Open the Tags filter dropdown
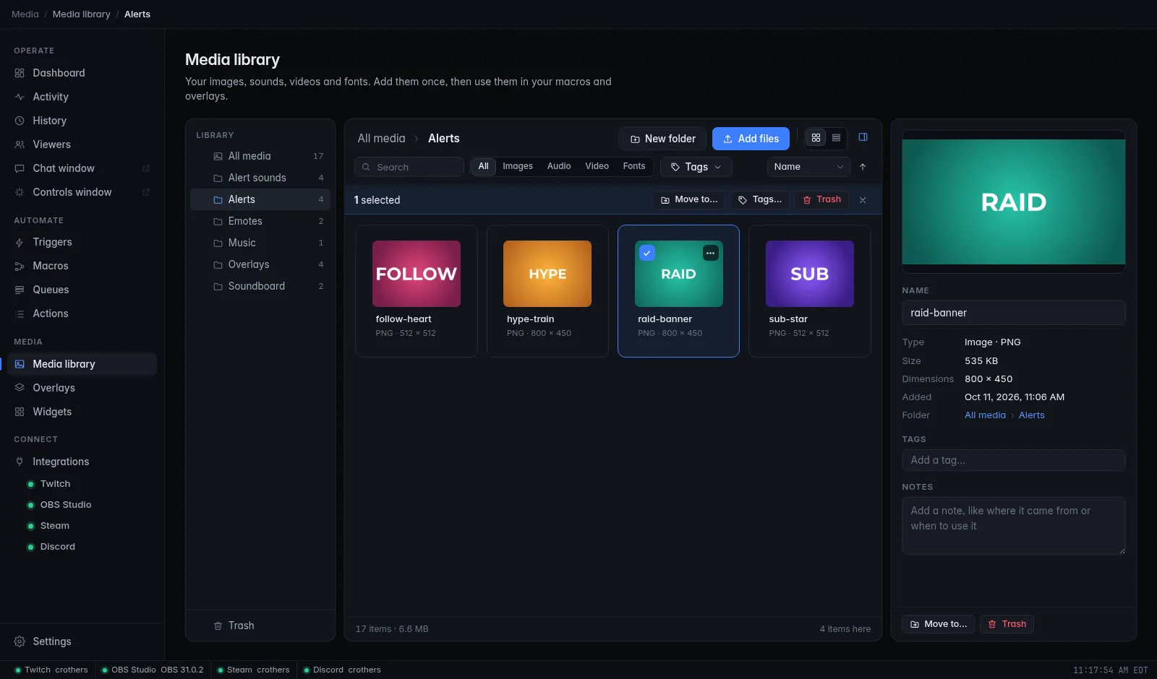The image size is (1157, 679). tap(696, 167)
